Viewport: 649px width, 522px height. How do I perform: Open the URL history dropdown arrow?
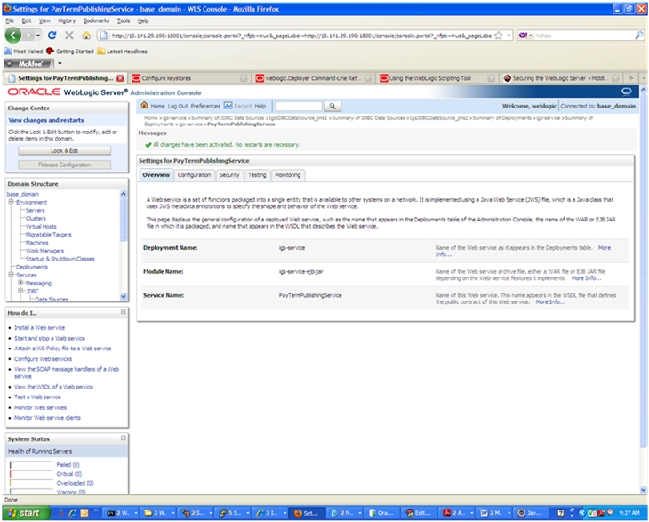click(509, 36)
